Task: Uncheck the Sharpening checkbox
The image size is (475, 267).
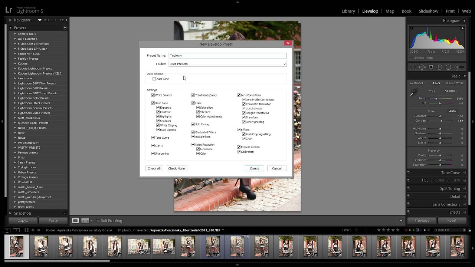Action: coord(153,154)
